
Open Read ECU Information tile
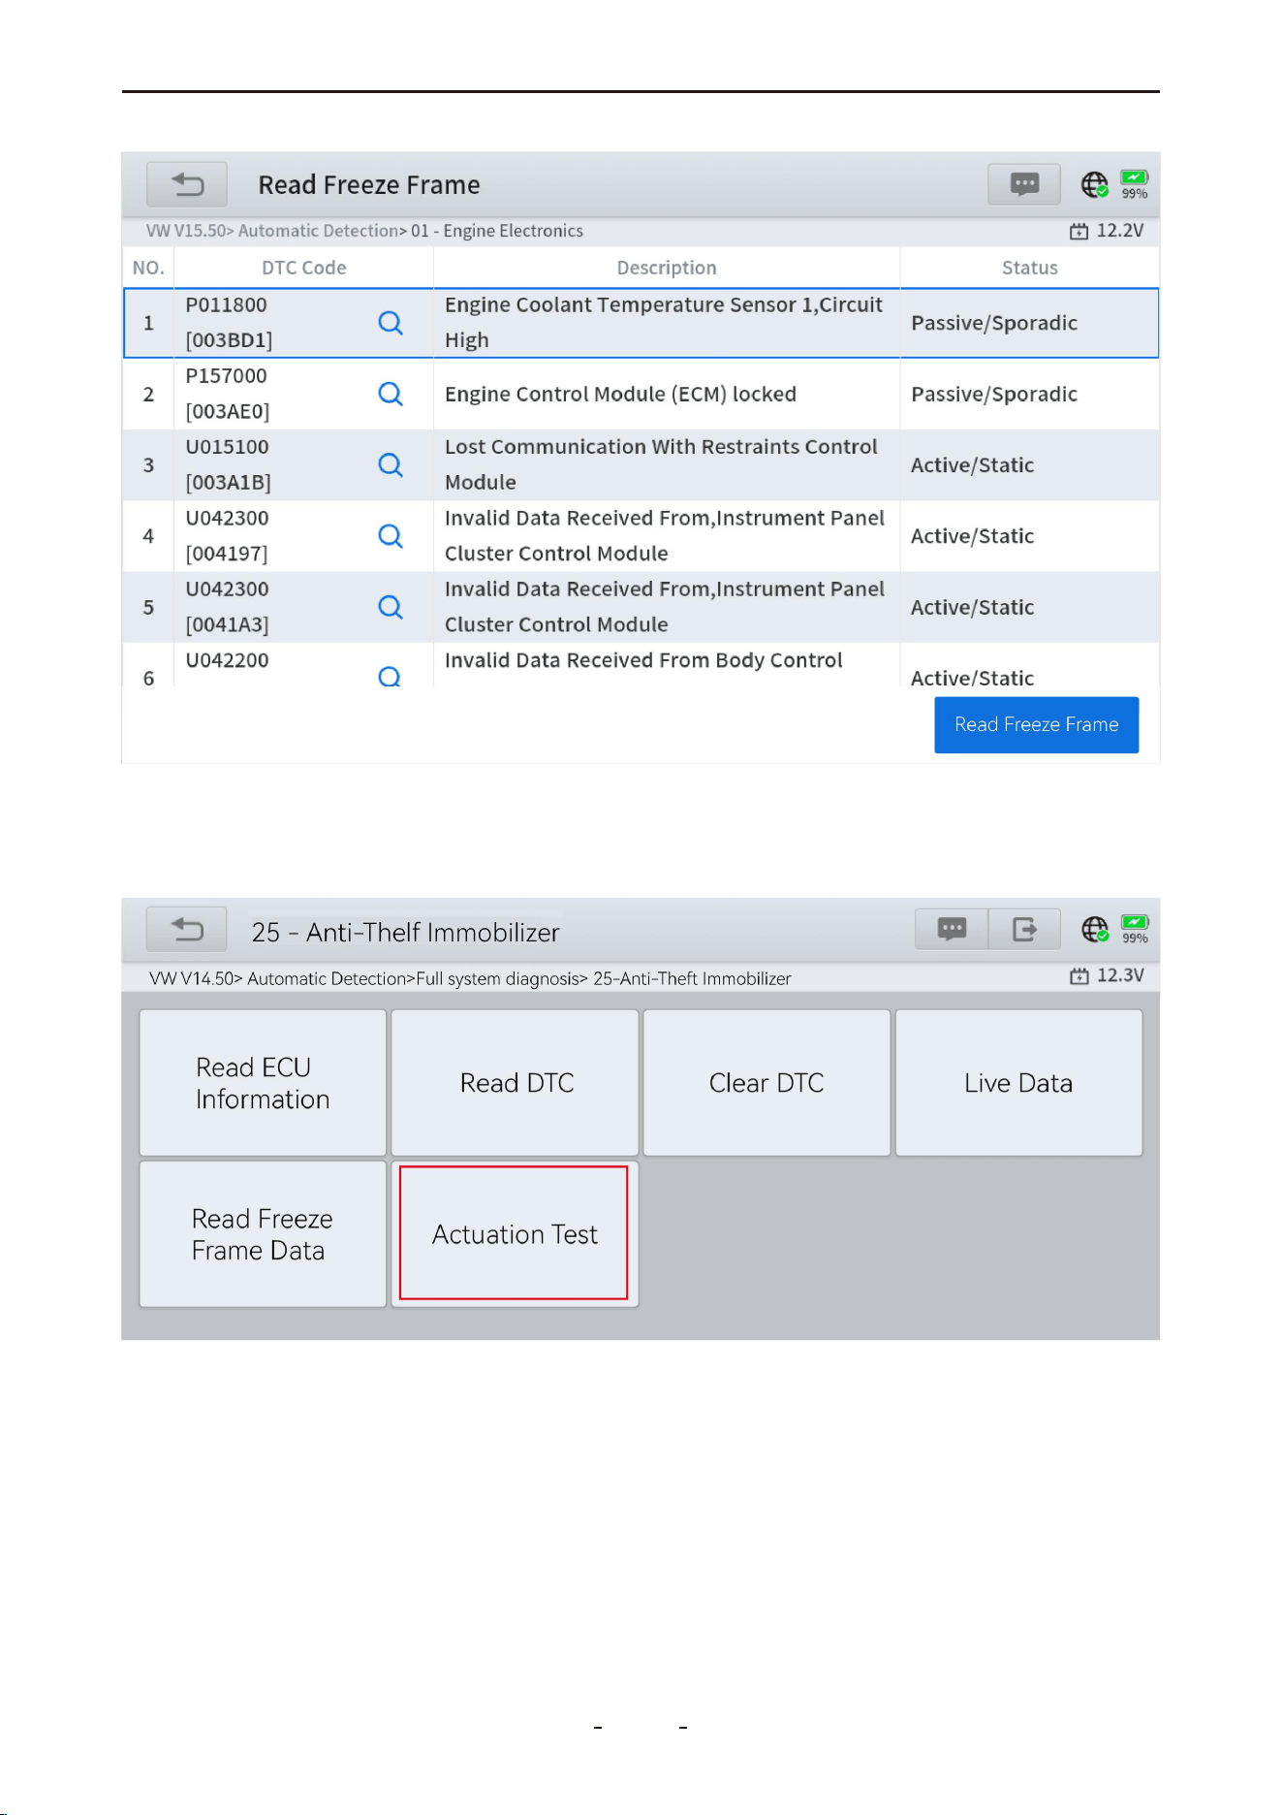pos(263,1083)
